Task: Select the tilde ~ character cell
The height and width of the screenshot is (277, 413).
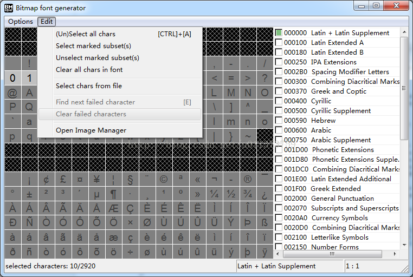Action: click(x=248, y=136)
